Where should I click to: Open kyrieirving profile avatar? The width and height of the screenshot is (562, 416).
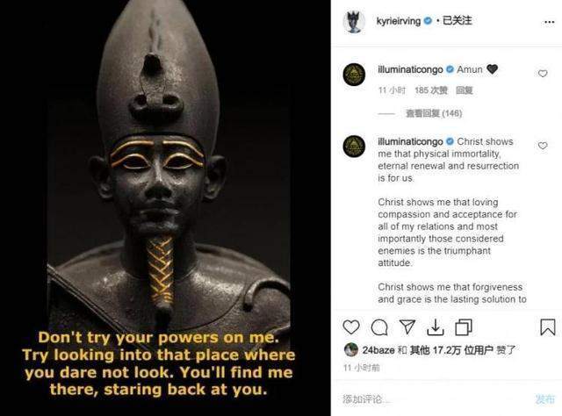pos(354,21)
